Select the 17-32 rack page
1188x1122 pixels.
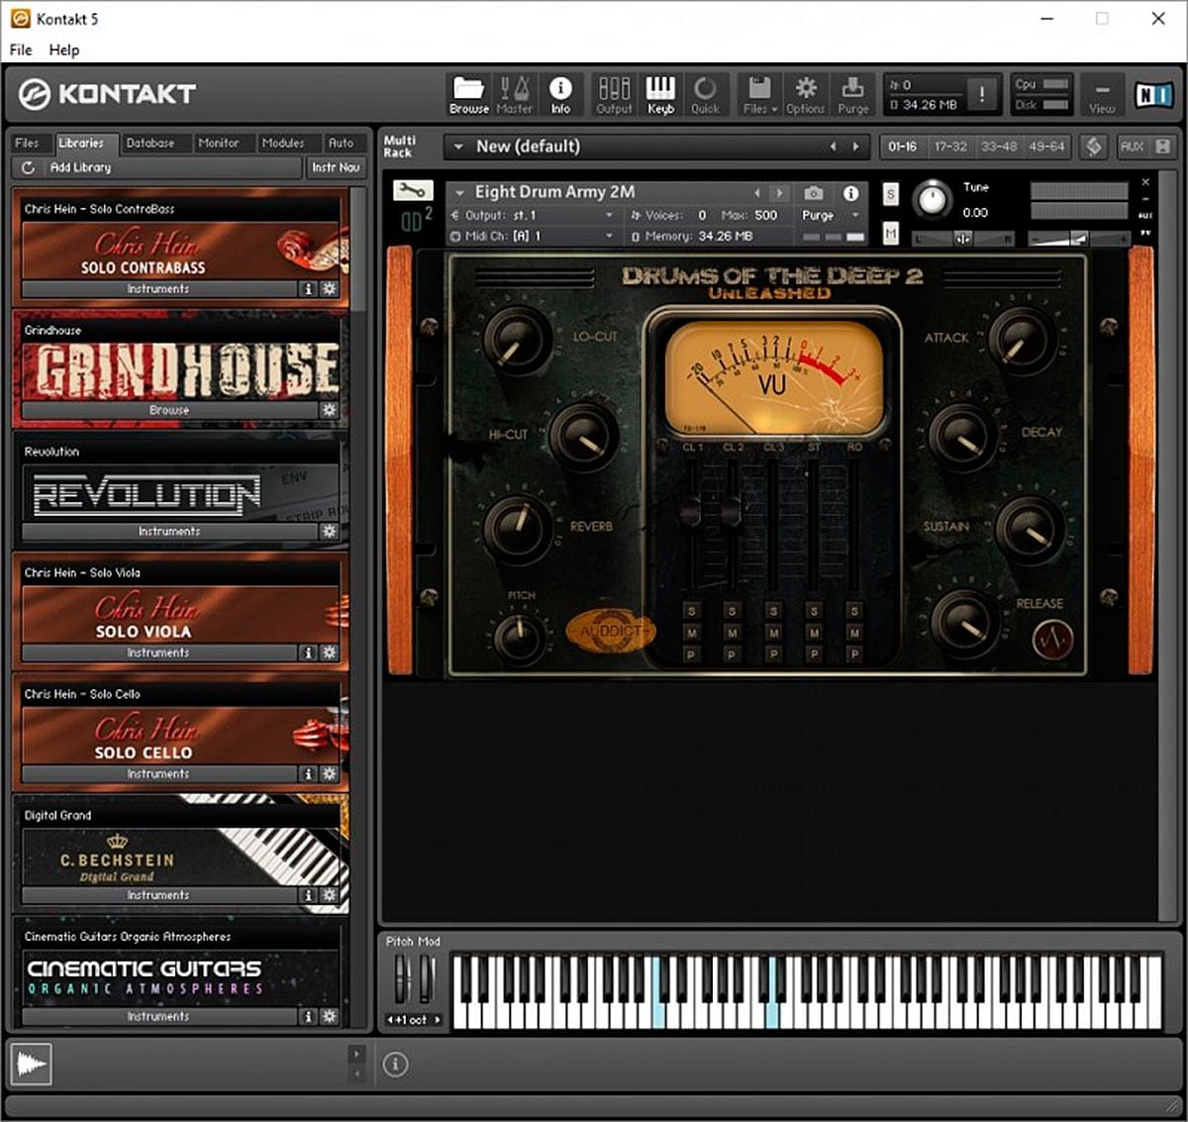pyautogui.click(x=950, y=147)
